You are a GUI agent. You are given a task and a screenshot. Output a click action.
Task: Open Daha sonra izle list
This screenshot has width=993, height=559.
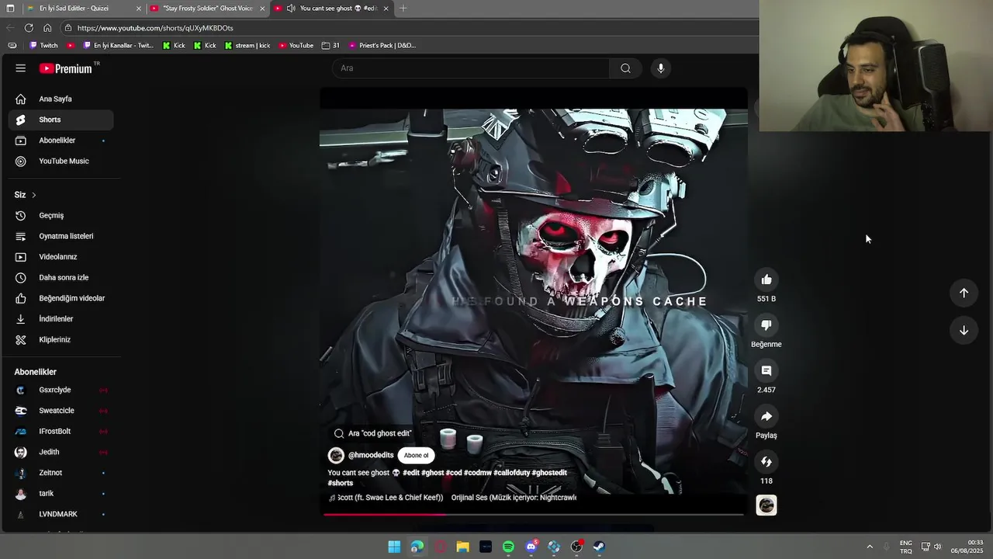(x=61, y=278)
